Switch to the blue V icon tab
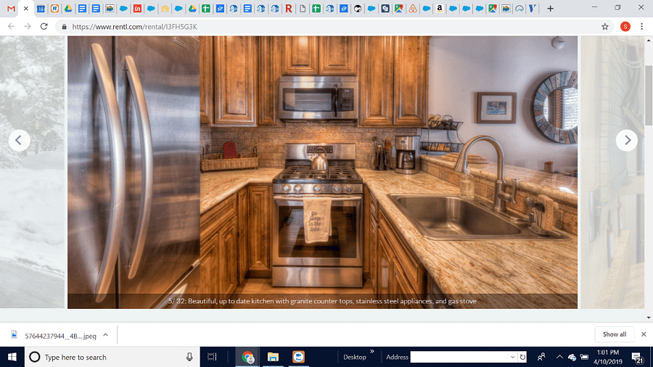Screen dimensions: 653x367 point(533,8)
